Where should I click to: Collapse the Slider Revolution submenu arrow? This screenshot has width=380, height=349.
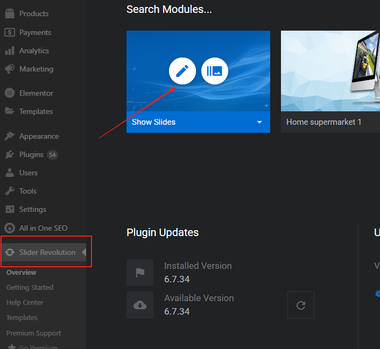tap(83, 252)
